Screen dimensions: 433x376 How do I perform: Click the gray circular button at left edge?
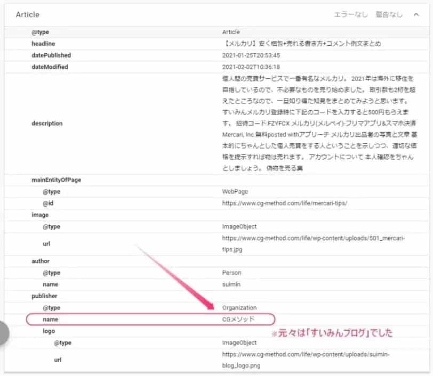[x=3, y=333]
